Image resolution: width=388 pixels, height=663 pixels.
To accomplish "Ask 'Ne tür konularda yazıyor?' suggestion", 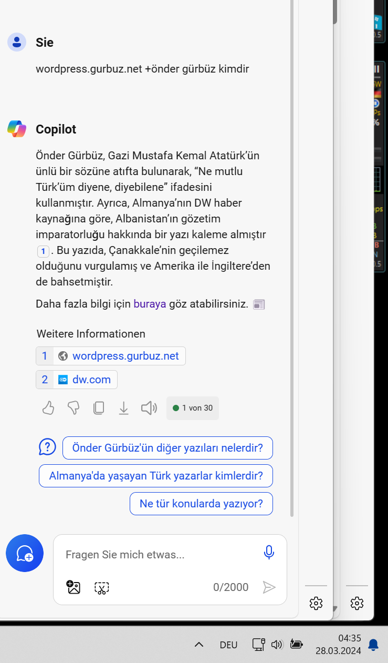I will pos(201,504).
